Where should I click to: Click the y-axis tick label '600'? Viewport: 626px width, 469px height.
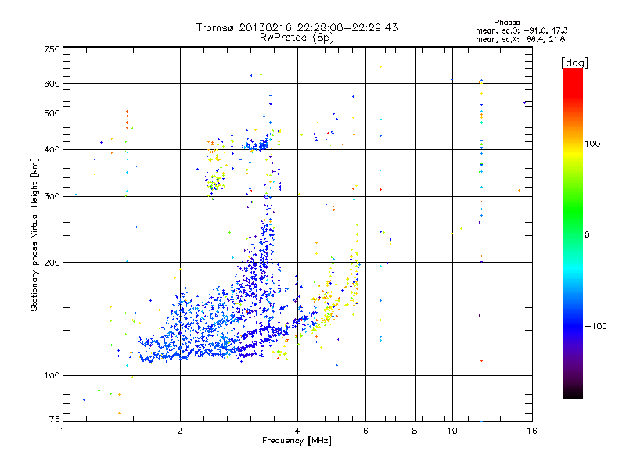coord(52,84)
